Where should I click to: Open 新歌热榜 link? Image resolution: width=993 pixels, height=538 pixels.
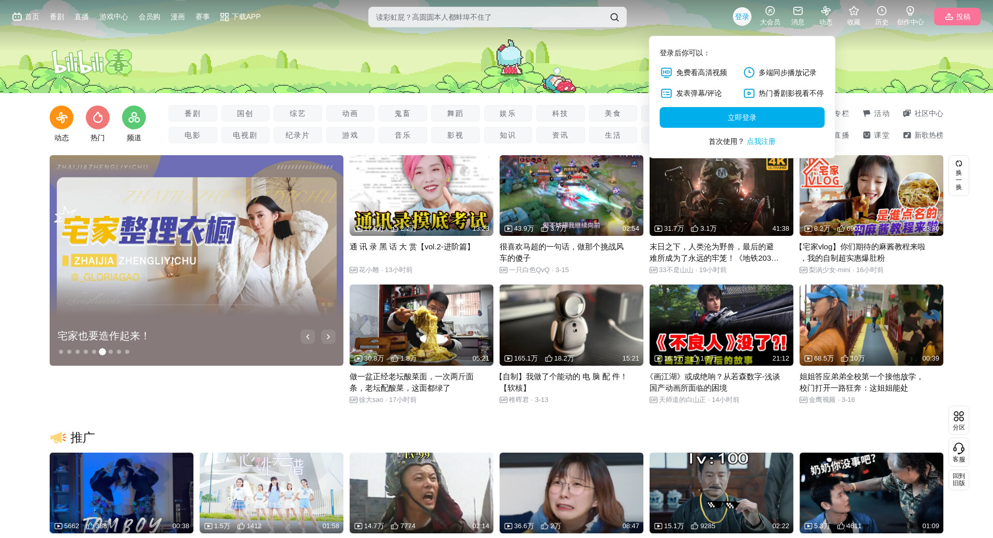pos(923,135)
